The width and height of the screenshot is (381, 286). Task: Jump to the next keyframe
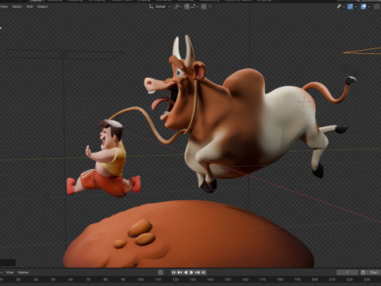pyautogui.click(x=198, y=272)
